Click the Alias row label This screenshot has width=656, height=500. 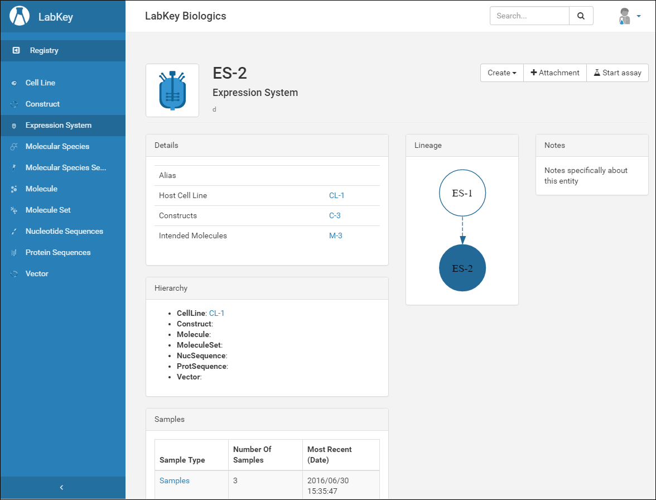click(x=167, y=175)
